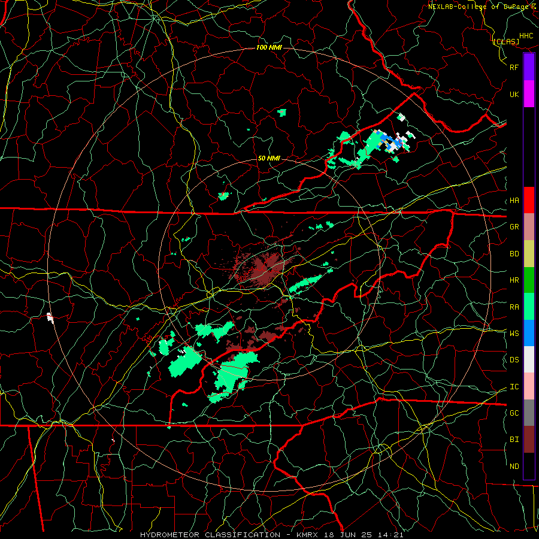Viewport: 539px width, 539px height.
Task: Click the "NEXLAB-College of DuPage" credit text
Action: tap(479, 7)
